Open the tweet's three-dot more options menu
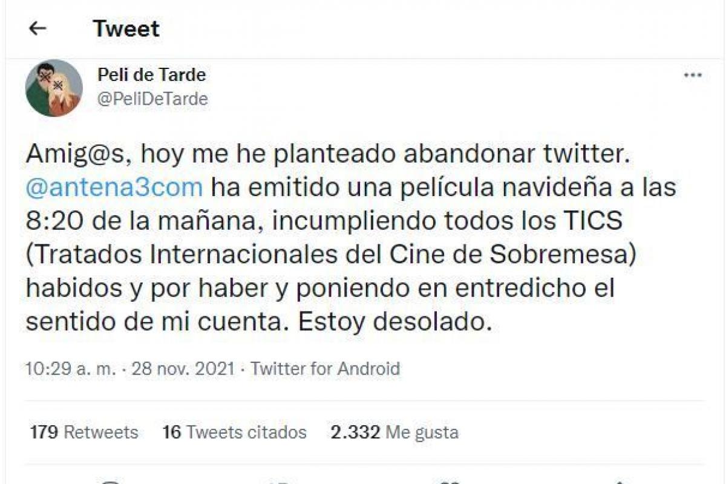Image resolution: width=726 pixels, height=484 pixels. (x=692, y=76)
